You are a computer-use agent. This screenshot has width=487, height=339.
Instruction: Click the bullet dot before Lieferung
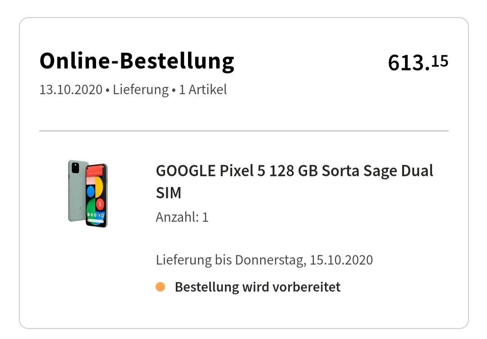(107, 91)
